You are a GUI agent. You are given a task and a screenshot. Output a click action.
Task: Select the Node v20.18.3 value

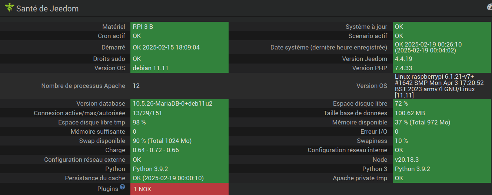click(x=442, y=160)
